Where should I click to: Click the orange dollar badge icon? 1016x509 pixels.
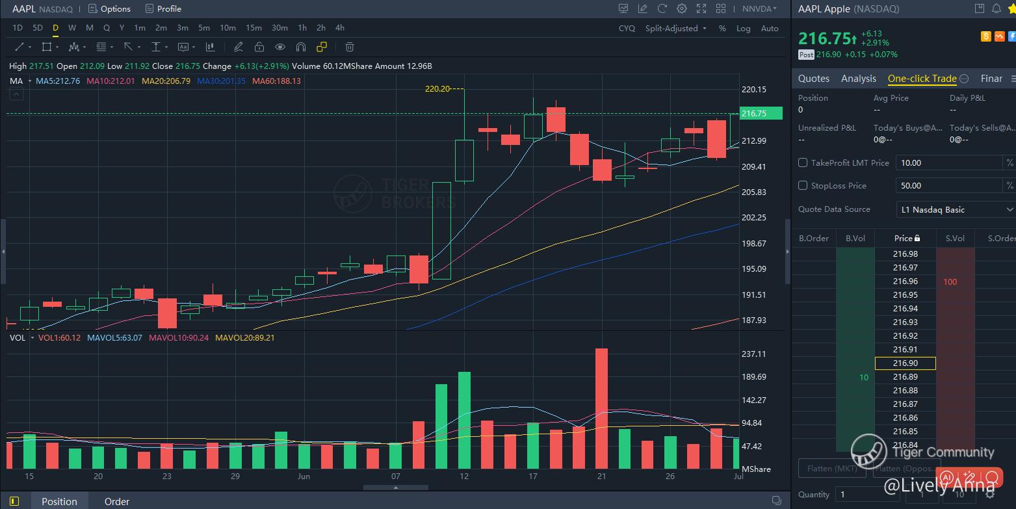click(987, 37)
